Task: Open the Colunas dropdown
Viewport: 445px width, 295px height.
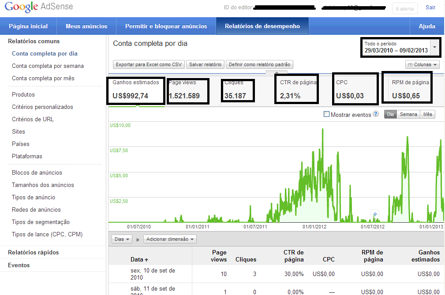Action: pos(423,65)
